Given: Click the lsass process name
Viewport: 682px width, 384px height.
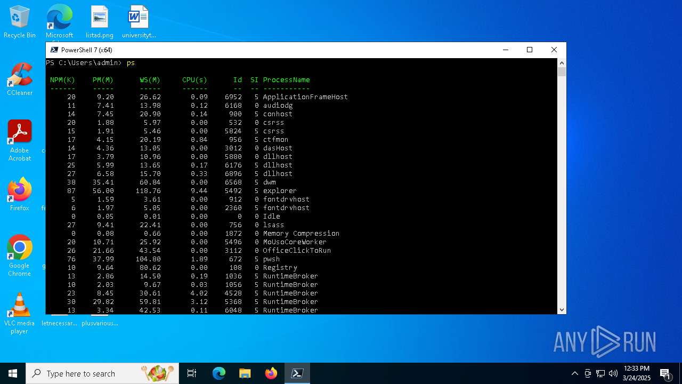Looking at the screenshot, I should point(273,225).
